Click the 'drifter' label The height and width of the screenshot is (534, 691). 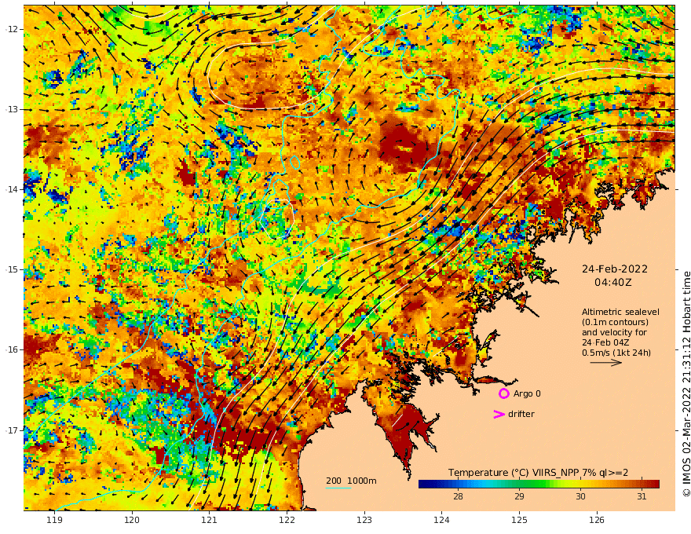pos(521,414)
